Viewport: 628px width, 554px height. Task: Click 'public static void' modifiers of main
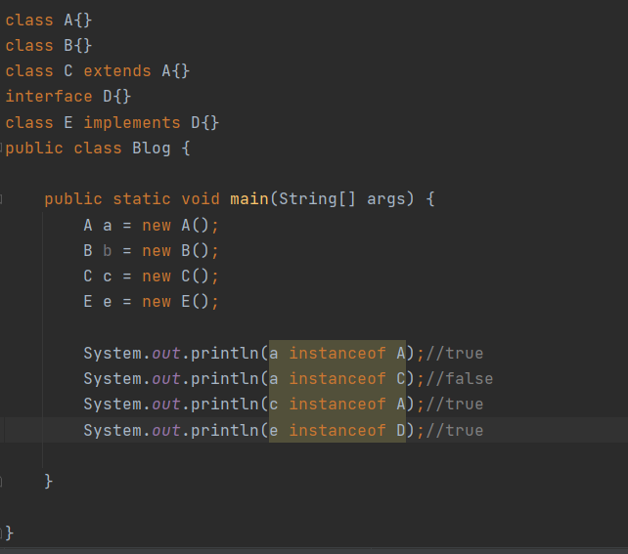132,198
